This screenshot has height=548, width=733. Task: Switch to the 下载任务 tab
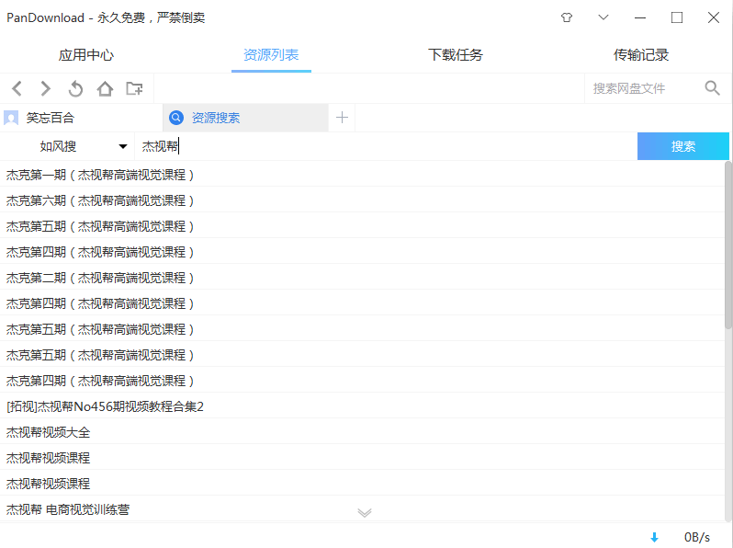coord(456,55)
